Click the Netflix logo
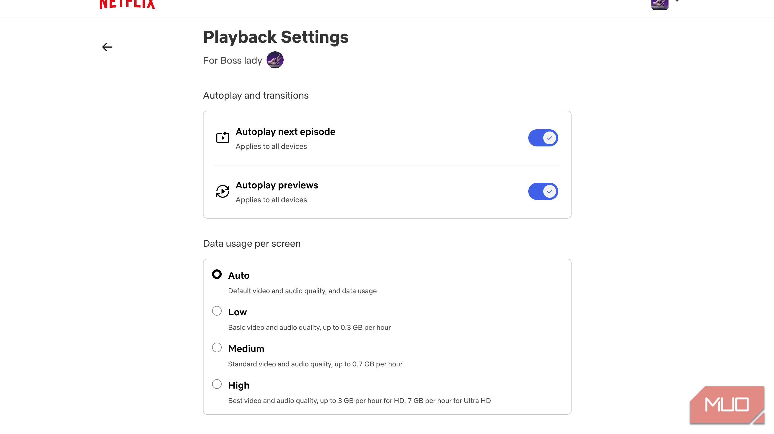Image resolution: width=774 pixels, height=434 pixels. point(127,4)
